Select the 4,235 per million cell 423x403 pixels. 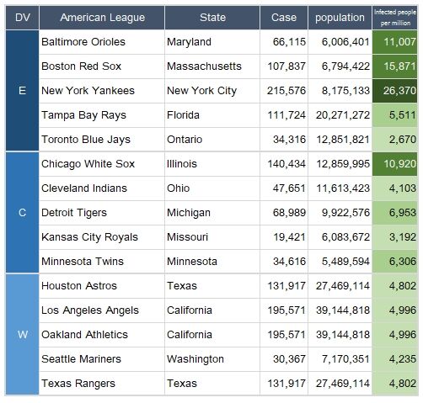click(395, 359)
